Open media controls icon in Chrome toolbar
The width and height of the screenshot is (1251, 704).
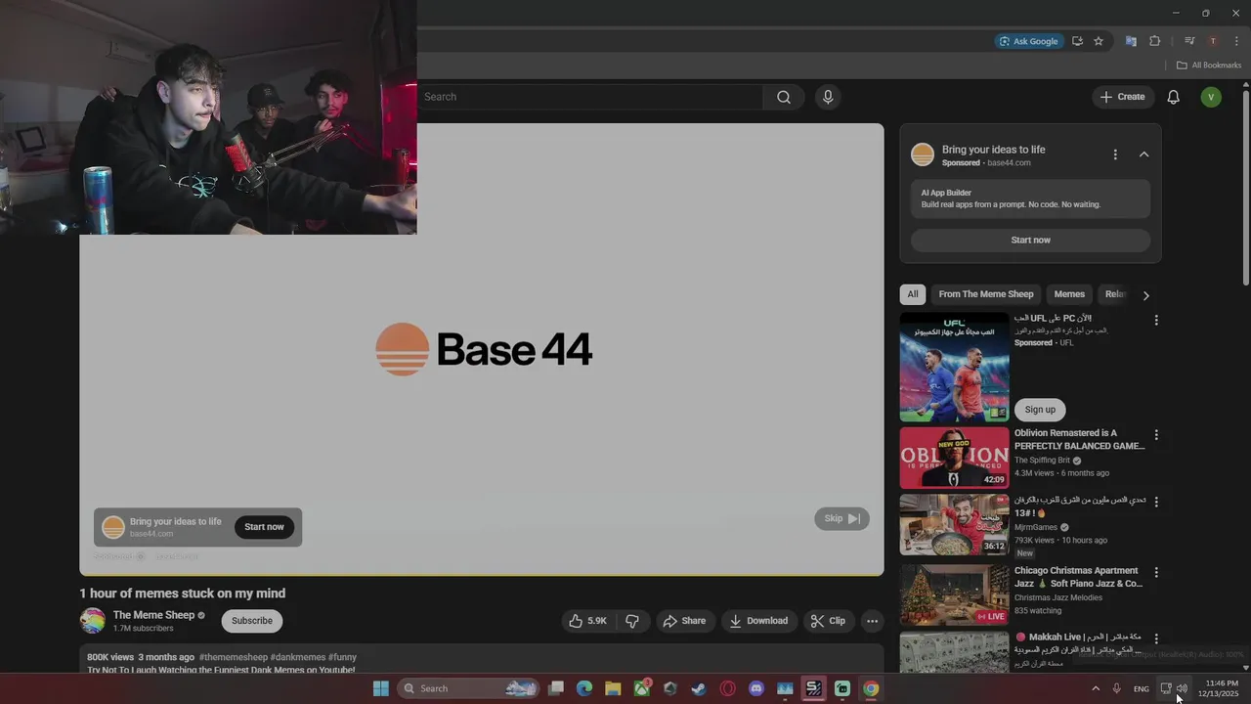coord(1189,41)
